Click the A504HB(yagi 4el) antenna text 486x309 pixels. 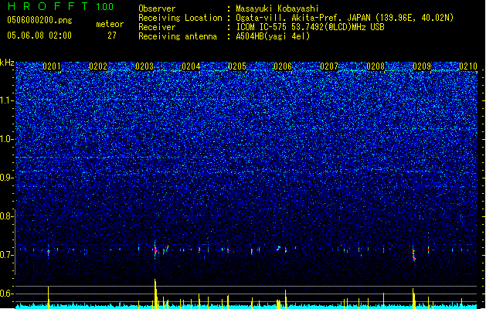[273, 36]
